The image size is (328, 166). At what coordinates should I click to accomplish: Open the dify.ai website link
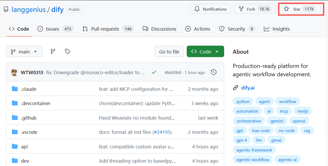click(248, 88)
